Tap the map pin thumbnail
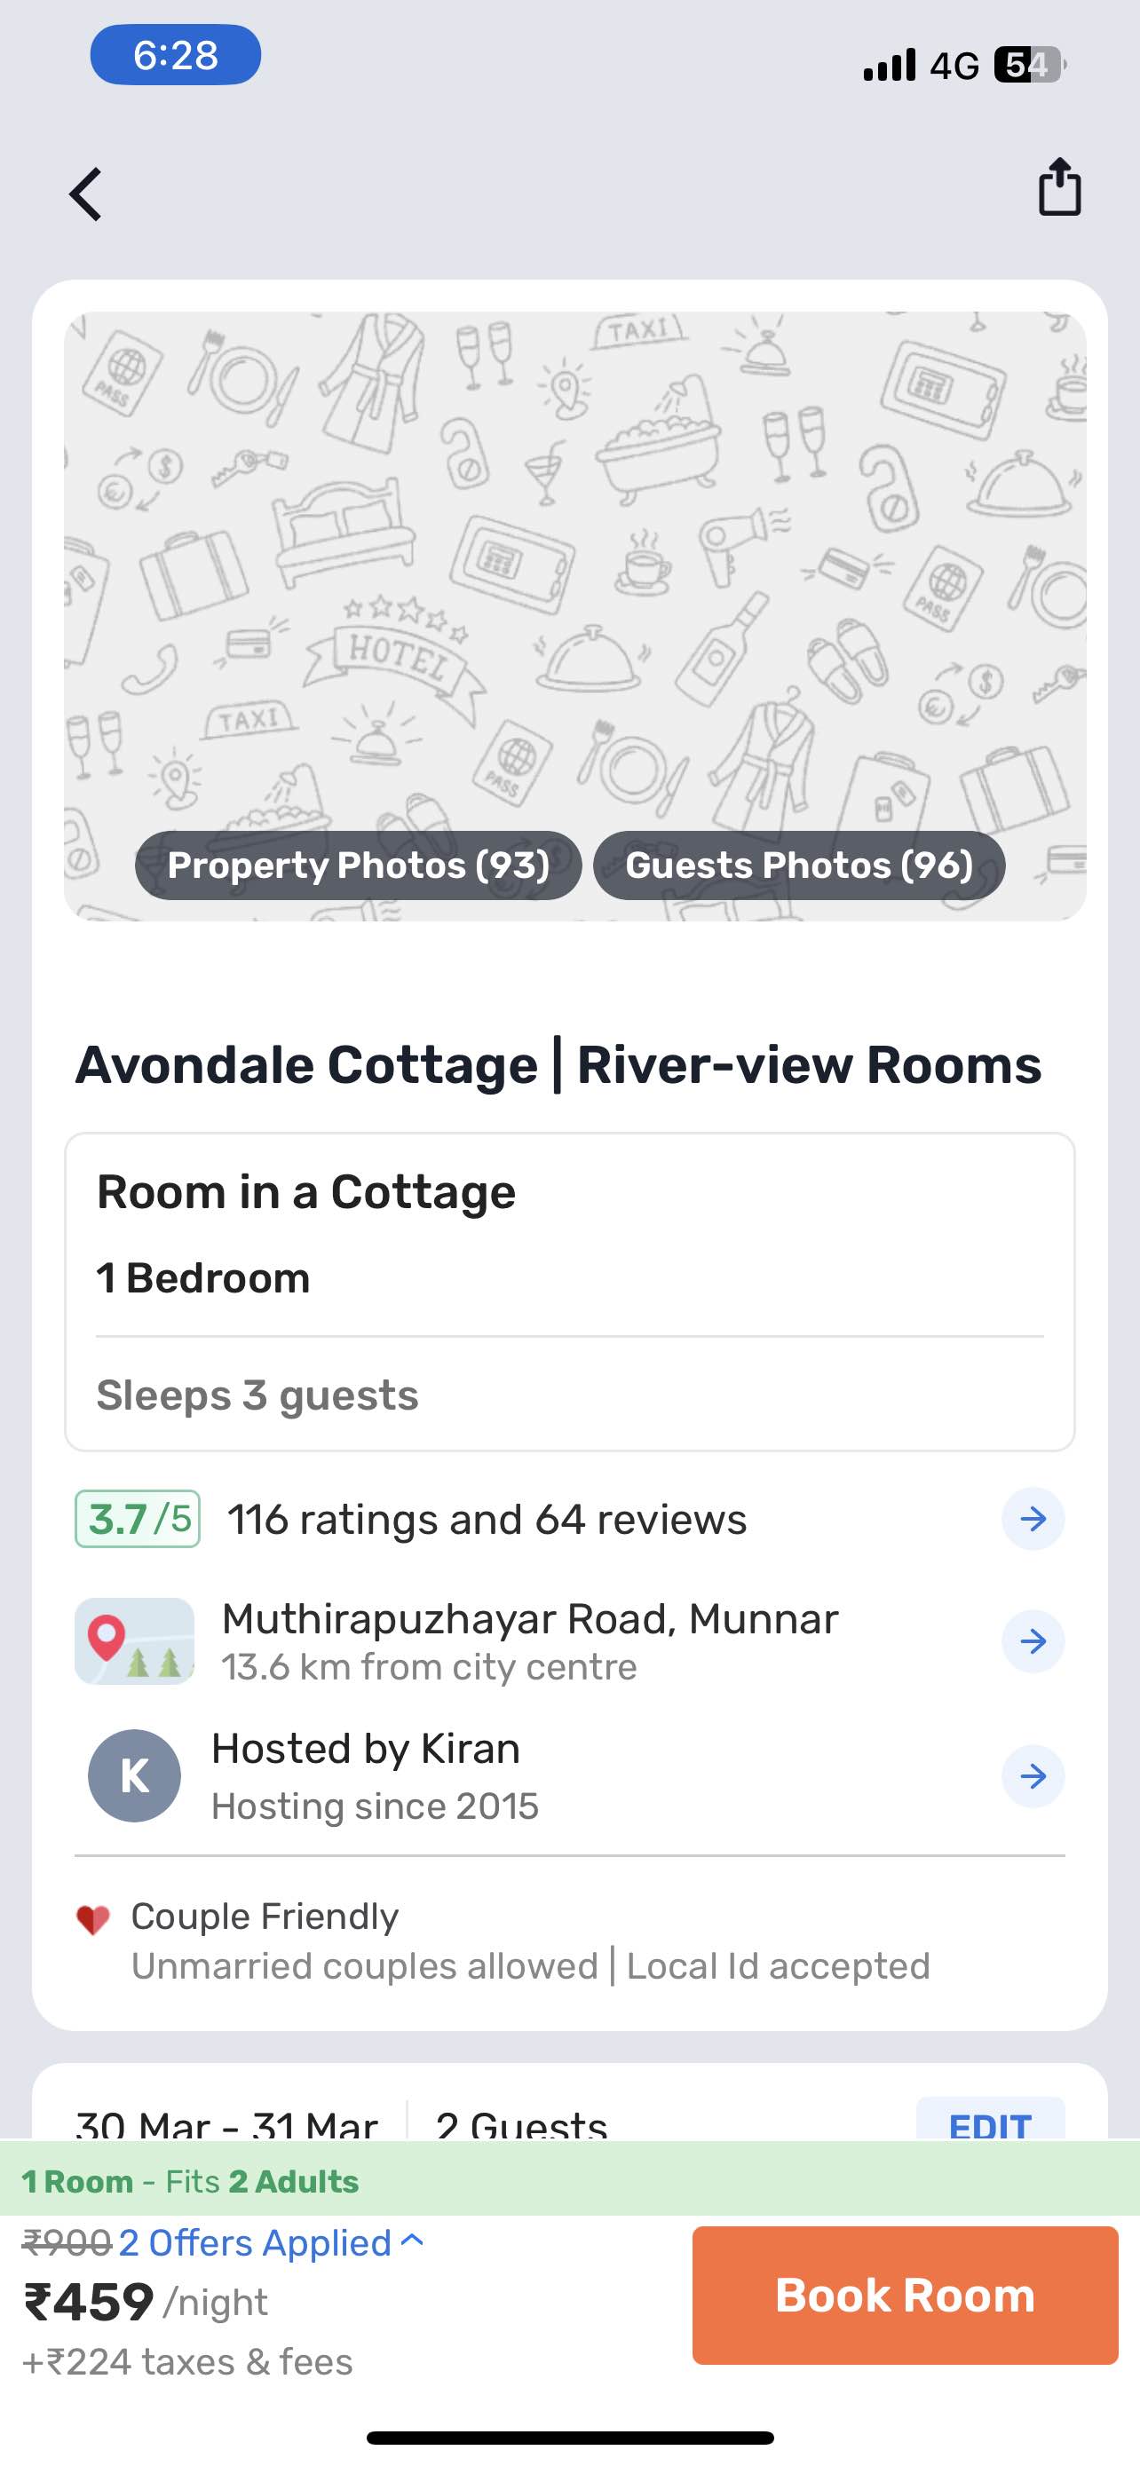The image size is (1140, 2466). click(134, 1640)
